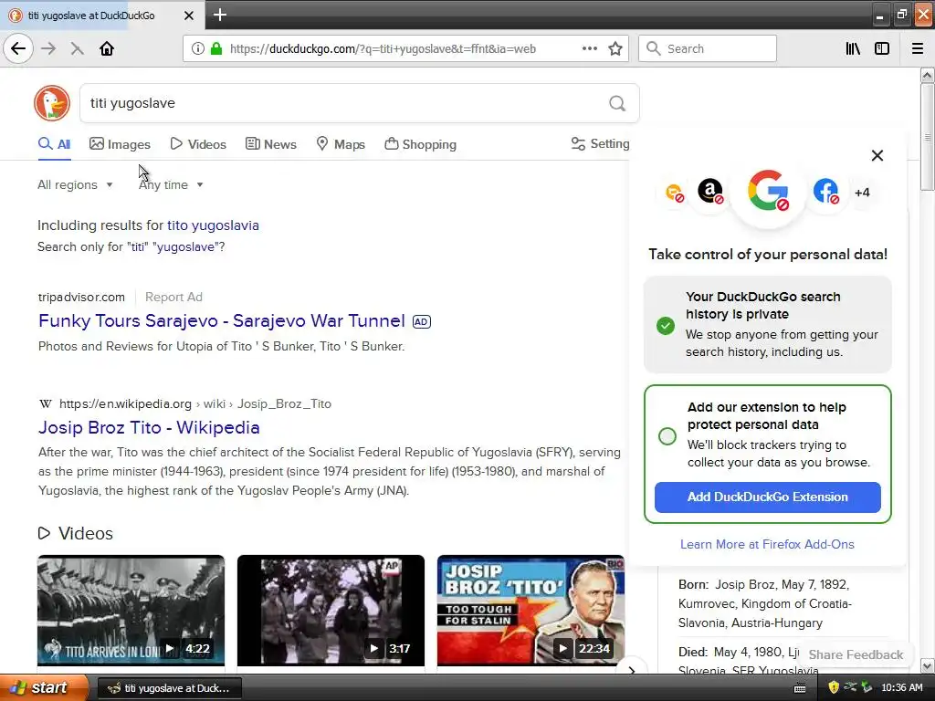This screenshot has width=935, height=701.
Task: Click the AD badge next to result
Action: click(421, 322)
